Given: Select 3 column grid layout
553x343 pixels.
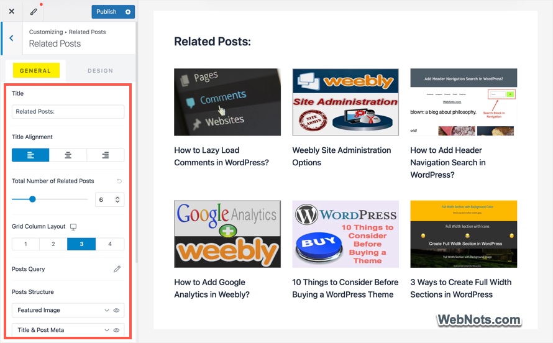Looking at the screenshot, I should pyautogui.click(x=81, y=244).
